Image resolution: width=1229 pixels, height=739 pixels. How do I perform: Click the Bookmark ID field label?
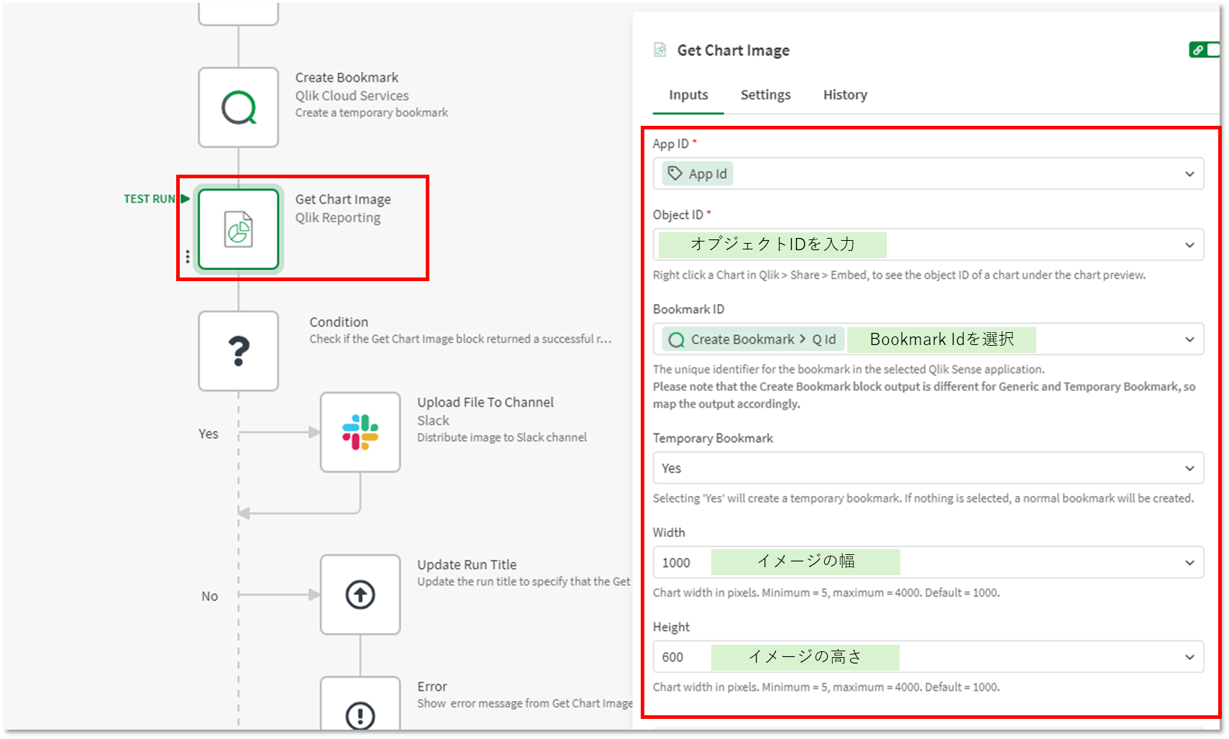coord(688,309)
